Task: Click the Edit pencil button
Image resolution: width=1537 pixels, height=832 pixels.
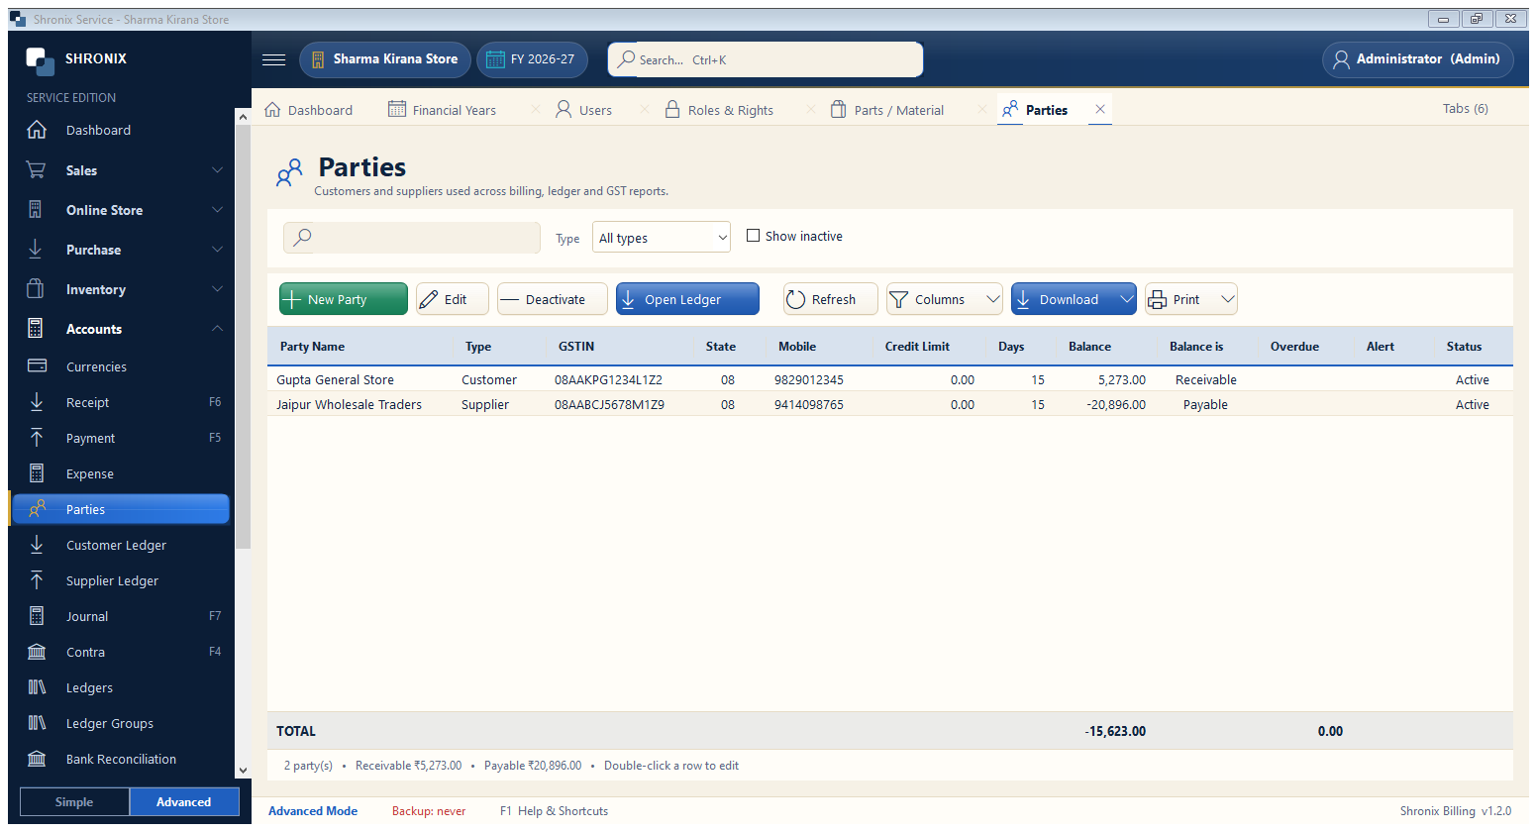Action: point(453,299)
